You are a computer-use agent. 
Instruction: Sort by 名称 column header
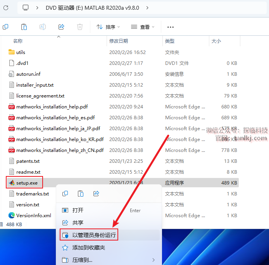click(x=18, y=41)
